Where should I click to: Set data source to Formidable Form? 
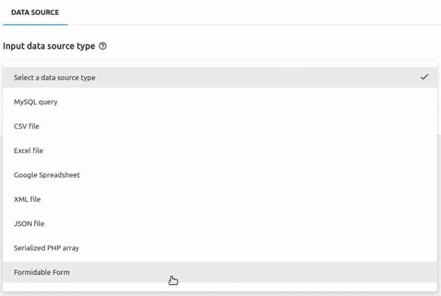click(x=220, y=272)
